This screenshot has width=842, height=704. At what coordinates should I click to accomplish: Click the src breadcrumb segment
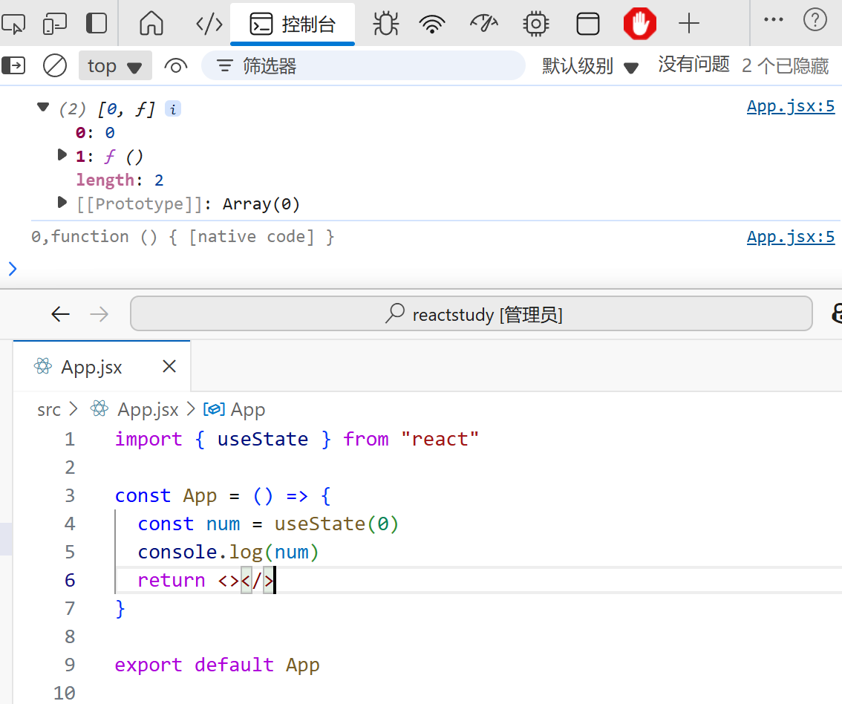tap(49, 410)
